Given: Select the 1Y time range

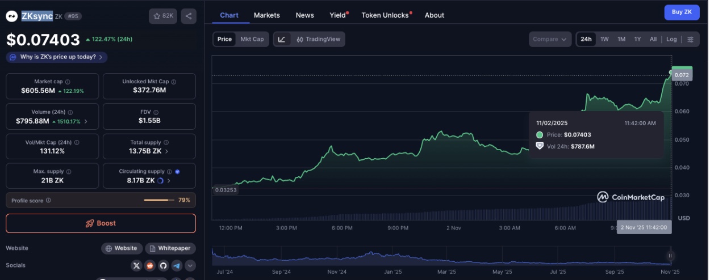Looking at the screenshot, I should (637, 39).
